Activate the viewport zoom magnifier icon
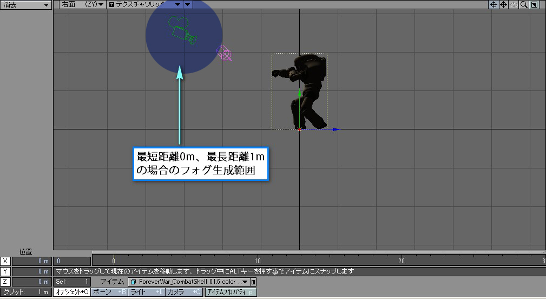 pyautogui.click(x=524, y=4)
